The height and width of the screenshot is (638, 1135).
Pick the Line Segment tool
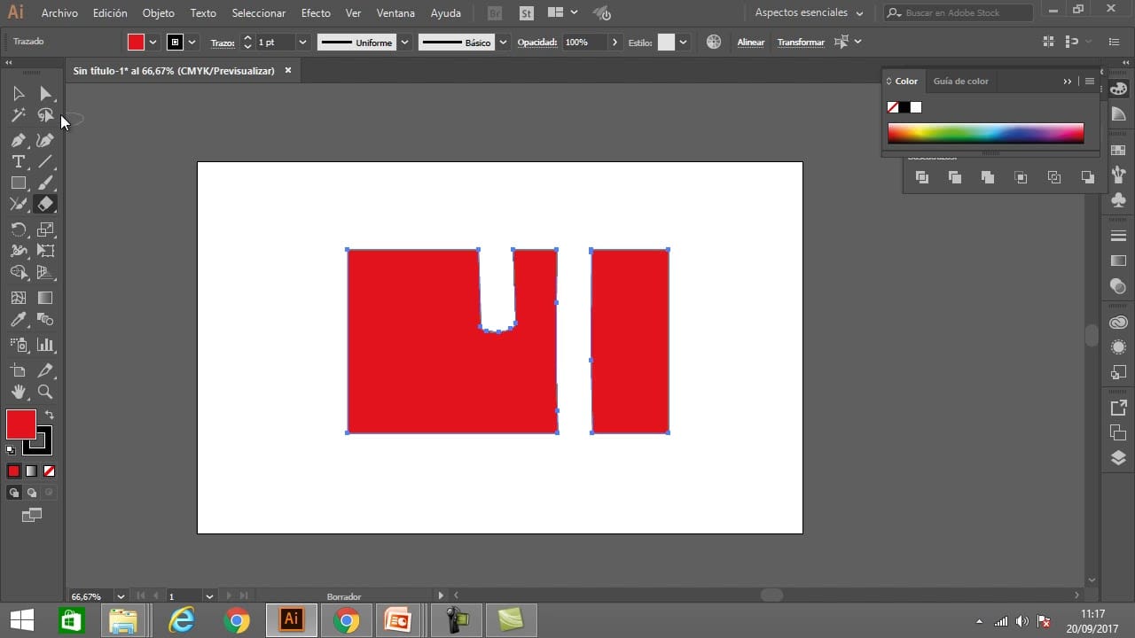click(45, 161)
